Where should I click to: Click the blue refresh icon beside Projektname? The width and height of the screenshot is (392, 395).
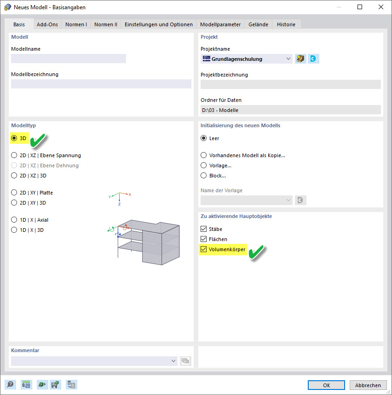313,59
